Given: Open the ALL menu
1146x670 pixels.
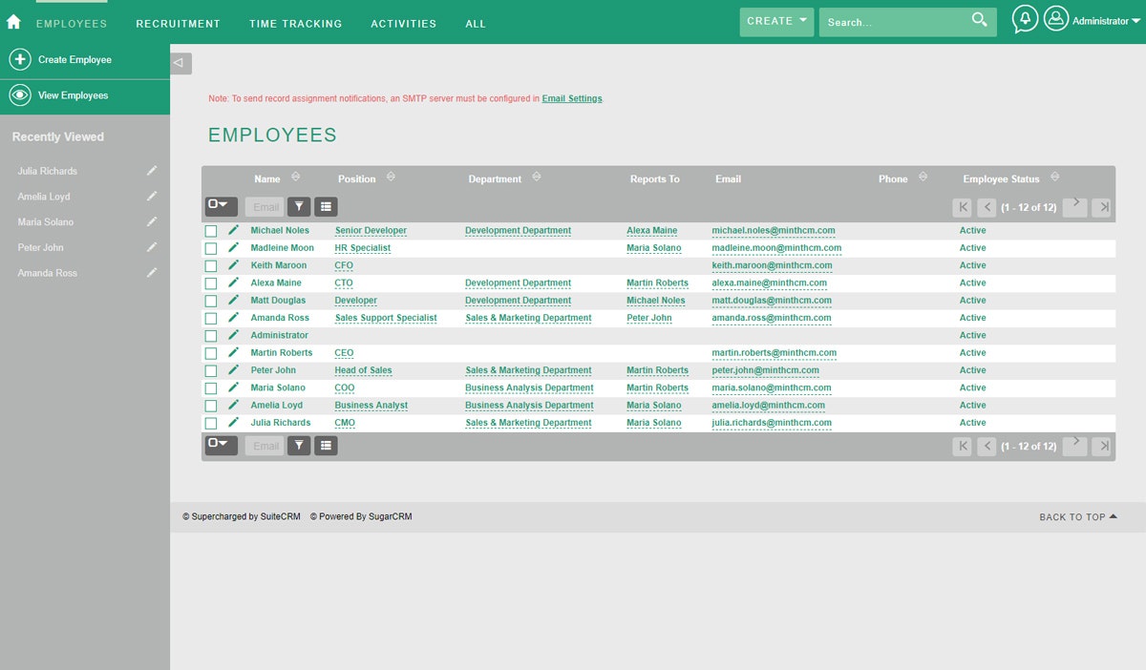Looking at the screenshot, I should 476,24.
